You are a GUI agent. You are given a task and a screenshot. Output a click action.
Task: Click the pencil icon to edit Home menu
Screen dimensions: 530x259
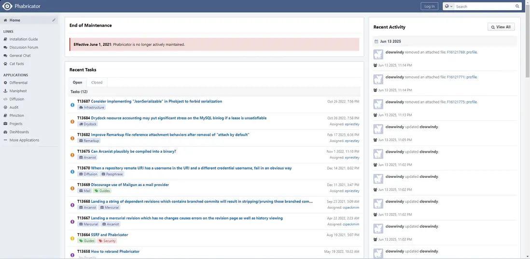54,20
